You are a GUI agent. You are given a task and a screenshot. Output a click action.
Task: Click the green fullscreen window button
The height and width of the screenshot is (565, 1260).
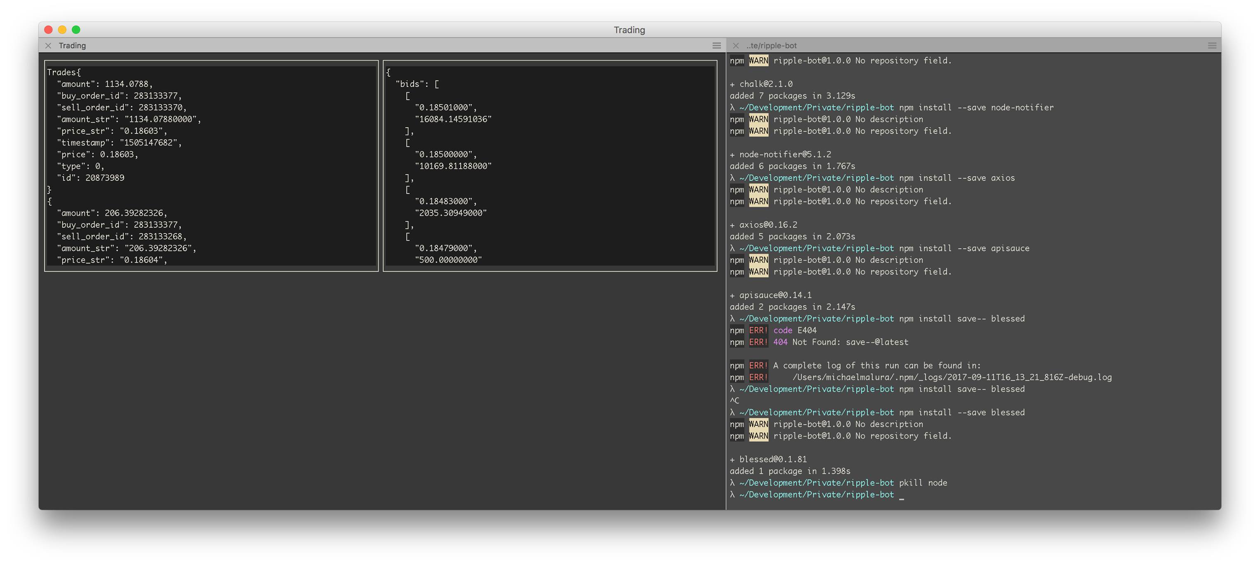coord(76,30)
